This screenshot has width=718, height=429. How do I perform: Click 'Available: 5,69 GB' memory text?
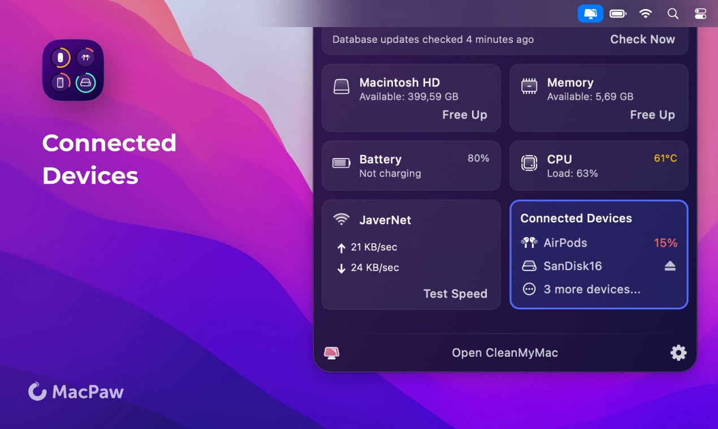[x=590, y=97]
